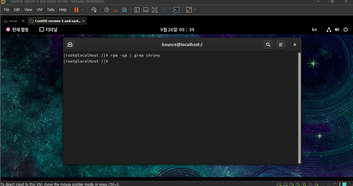Image resolution: width=353 pixels, height=186 pixels.
Task: Open the Help menu
Action: [x=63, y=10]
